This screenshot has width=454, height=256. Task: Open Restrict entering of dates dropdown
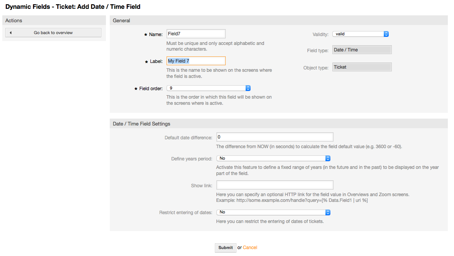coord(273,212)
